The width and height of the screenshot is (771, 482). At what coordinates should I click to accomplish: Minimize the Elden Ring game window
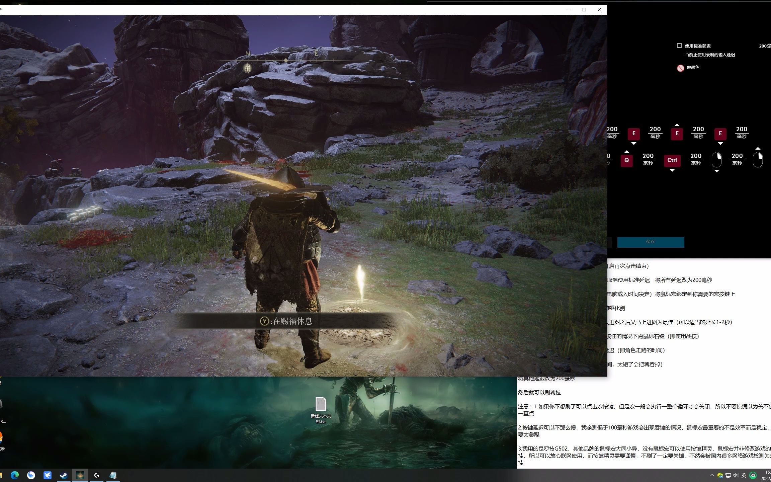[x=569, y=10]
